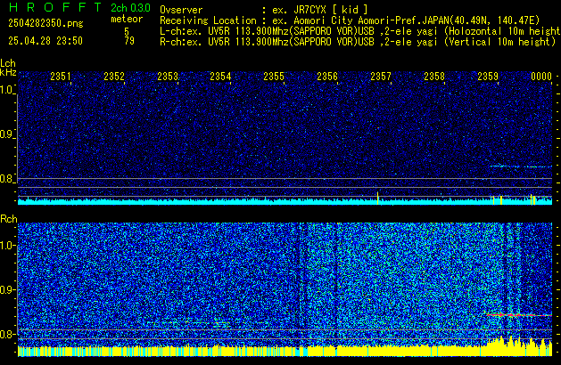Select the 2356 time marker
The width and height of the screenshot is (561, 365).
click(x=327, y=77)
